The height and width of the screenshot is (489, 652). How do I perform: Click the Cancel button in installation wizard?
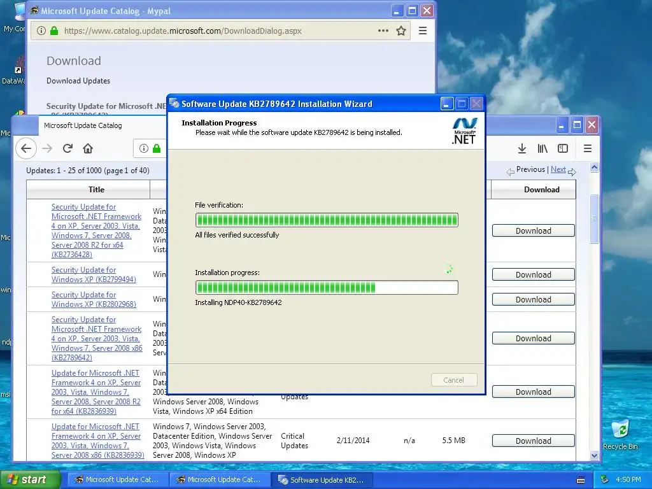tap(453, 379)
